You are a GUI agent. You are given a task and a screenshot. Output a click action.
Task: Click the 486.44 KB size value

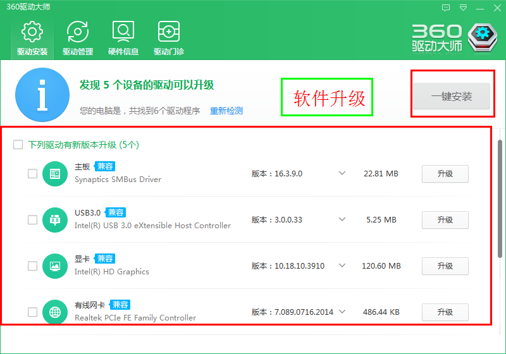381,312
